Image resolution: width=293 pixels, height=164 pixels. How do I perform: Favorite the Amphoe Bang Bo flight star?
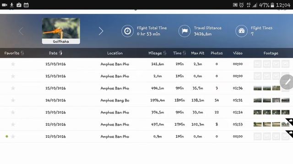(13, 100)
